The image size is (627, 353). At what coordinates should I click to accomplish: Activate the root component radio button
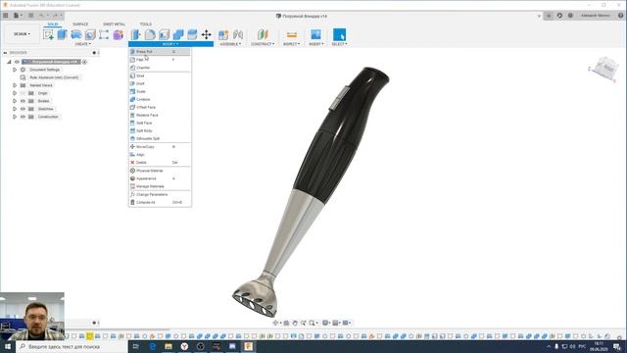(x=85, y=62)
